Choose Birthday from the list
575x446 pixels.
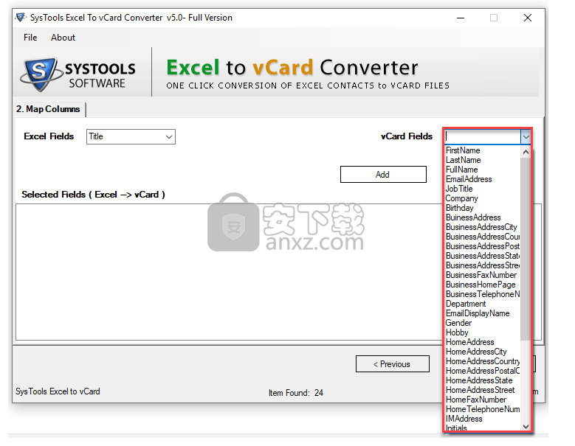coord(460,208)
